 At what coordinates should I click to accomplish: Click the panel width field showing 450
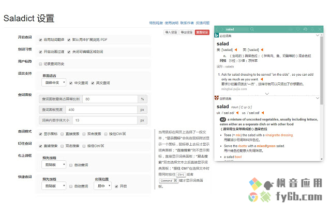(x=101, y=110)
